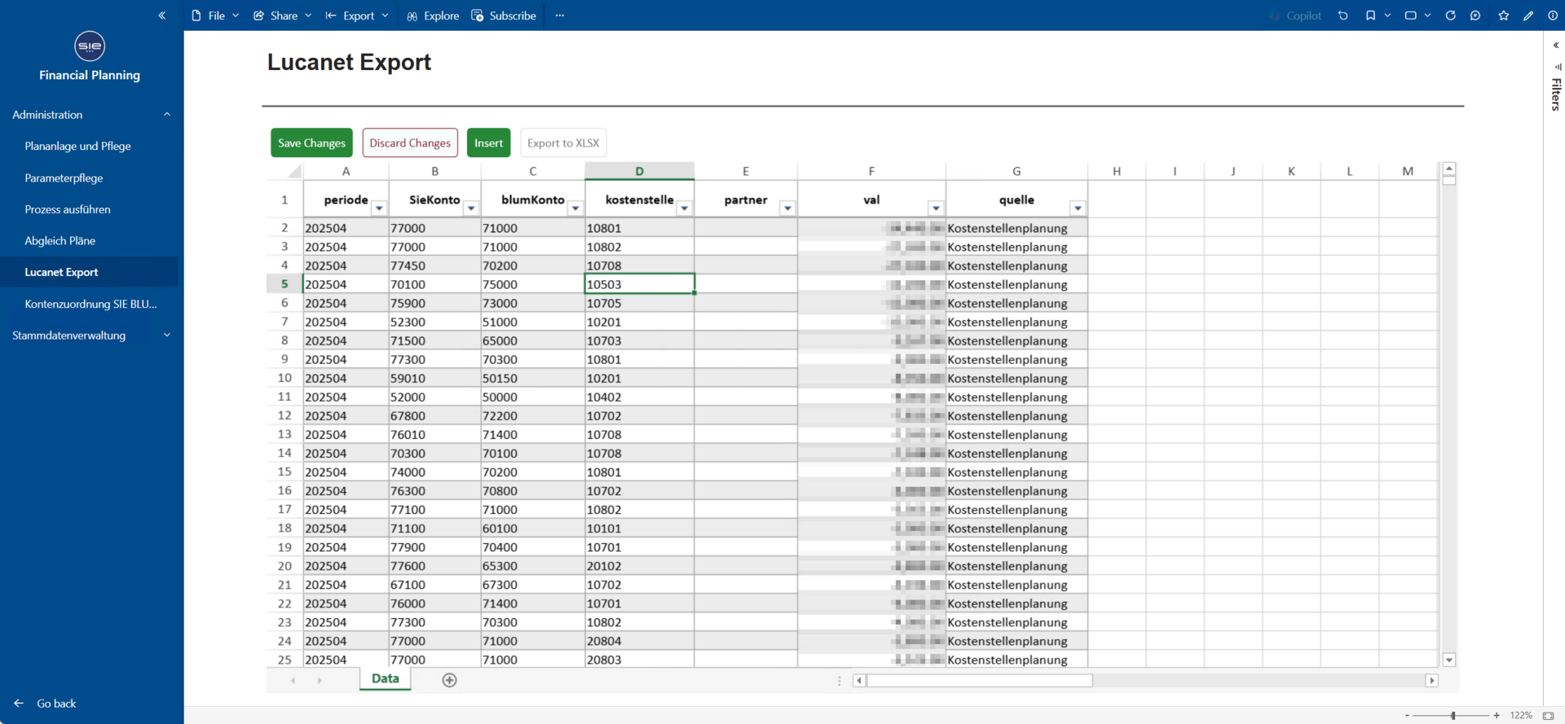Refresh visuals using the refresh icon
Screen dimensions: 1565x724
pyautogui.click(x=1450, y=15)
